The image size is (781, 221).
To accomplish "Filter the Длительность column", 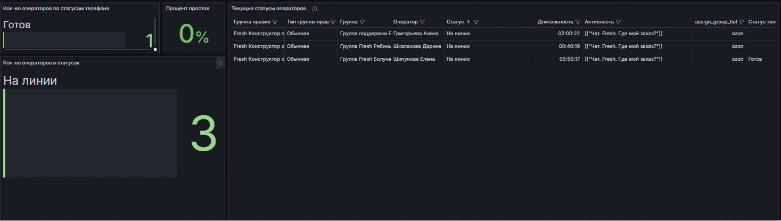I will tap(578, 22).
